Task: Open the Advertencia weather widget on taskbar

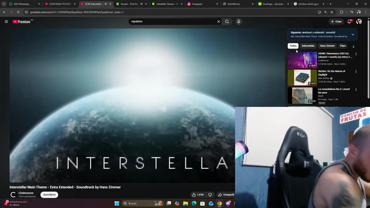Action: pos(17,203)
